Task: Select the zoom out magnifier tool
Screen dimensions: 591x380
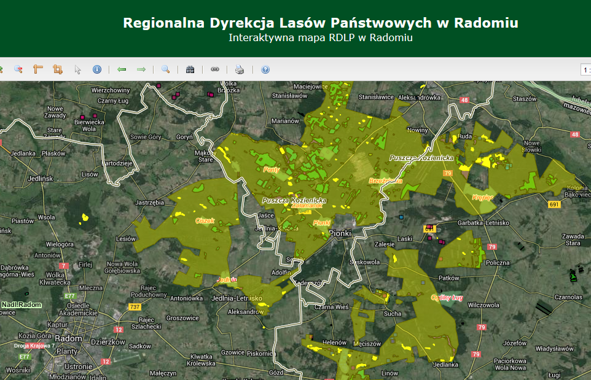Action: point(18,70)
